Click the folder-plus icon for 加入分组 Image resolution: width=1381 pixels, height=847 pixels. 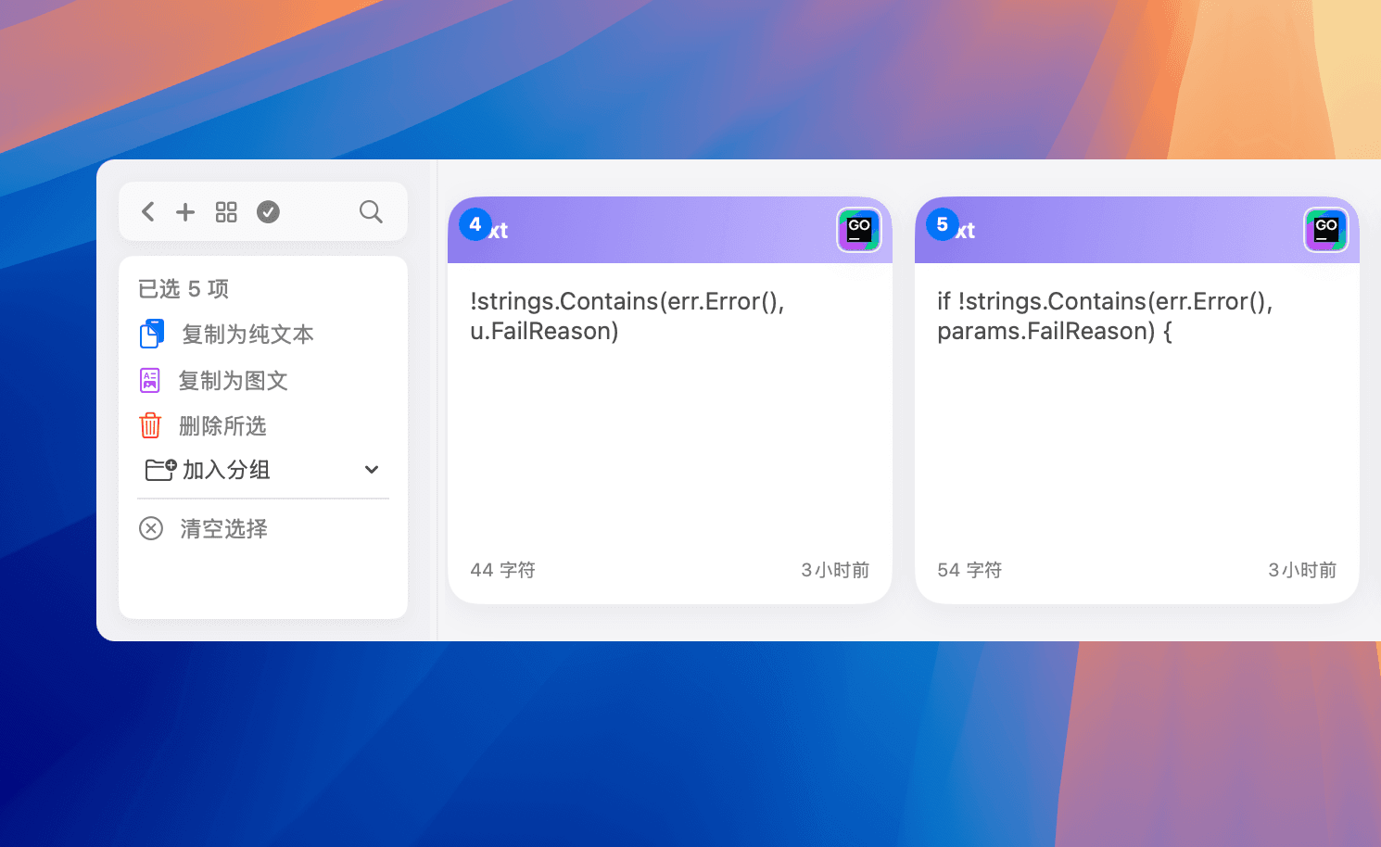[x=160, y=470]
